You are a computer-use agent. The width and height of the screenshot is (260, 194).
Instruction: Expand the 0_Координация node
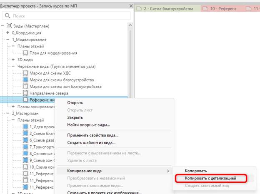[x=8, y=32]
